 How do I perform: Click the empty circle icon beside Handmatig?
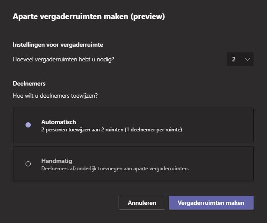28,164
